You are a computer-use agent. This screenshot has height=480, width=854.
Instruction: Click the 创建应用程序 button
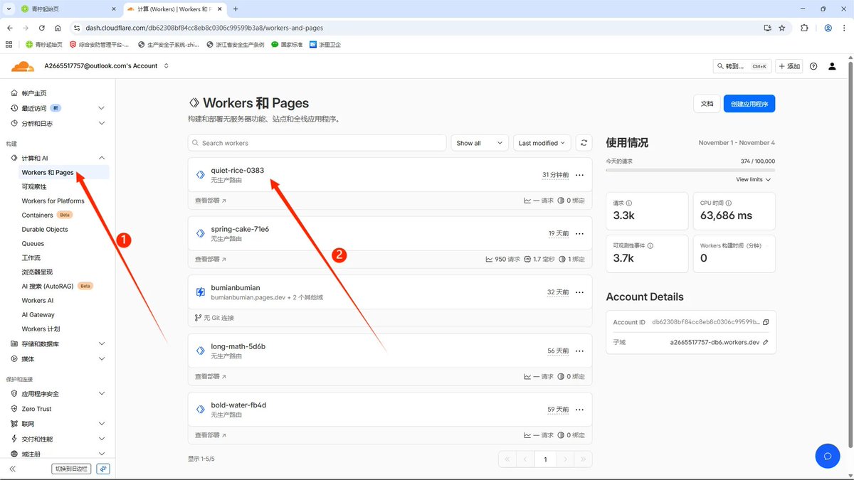749,104
